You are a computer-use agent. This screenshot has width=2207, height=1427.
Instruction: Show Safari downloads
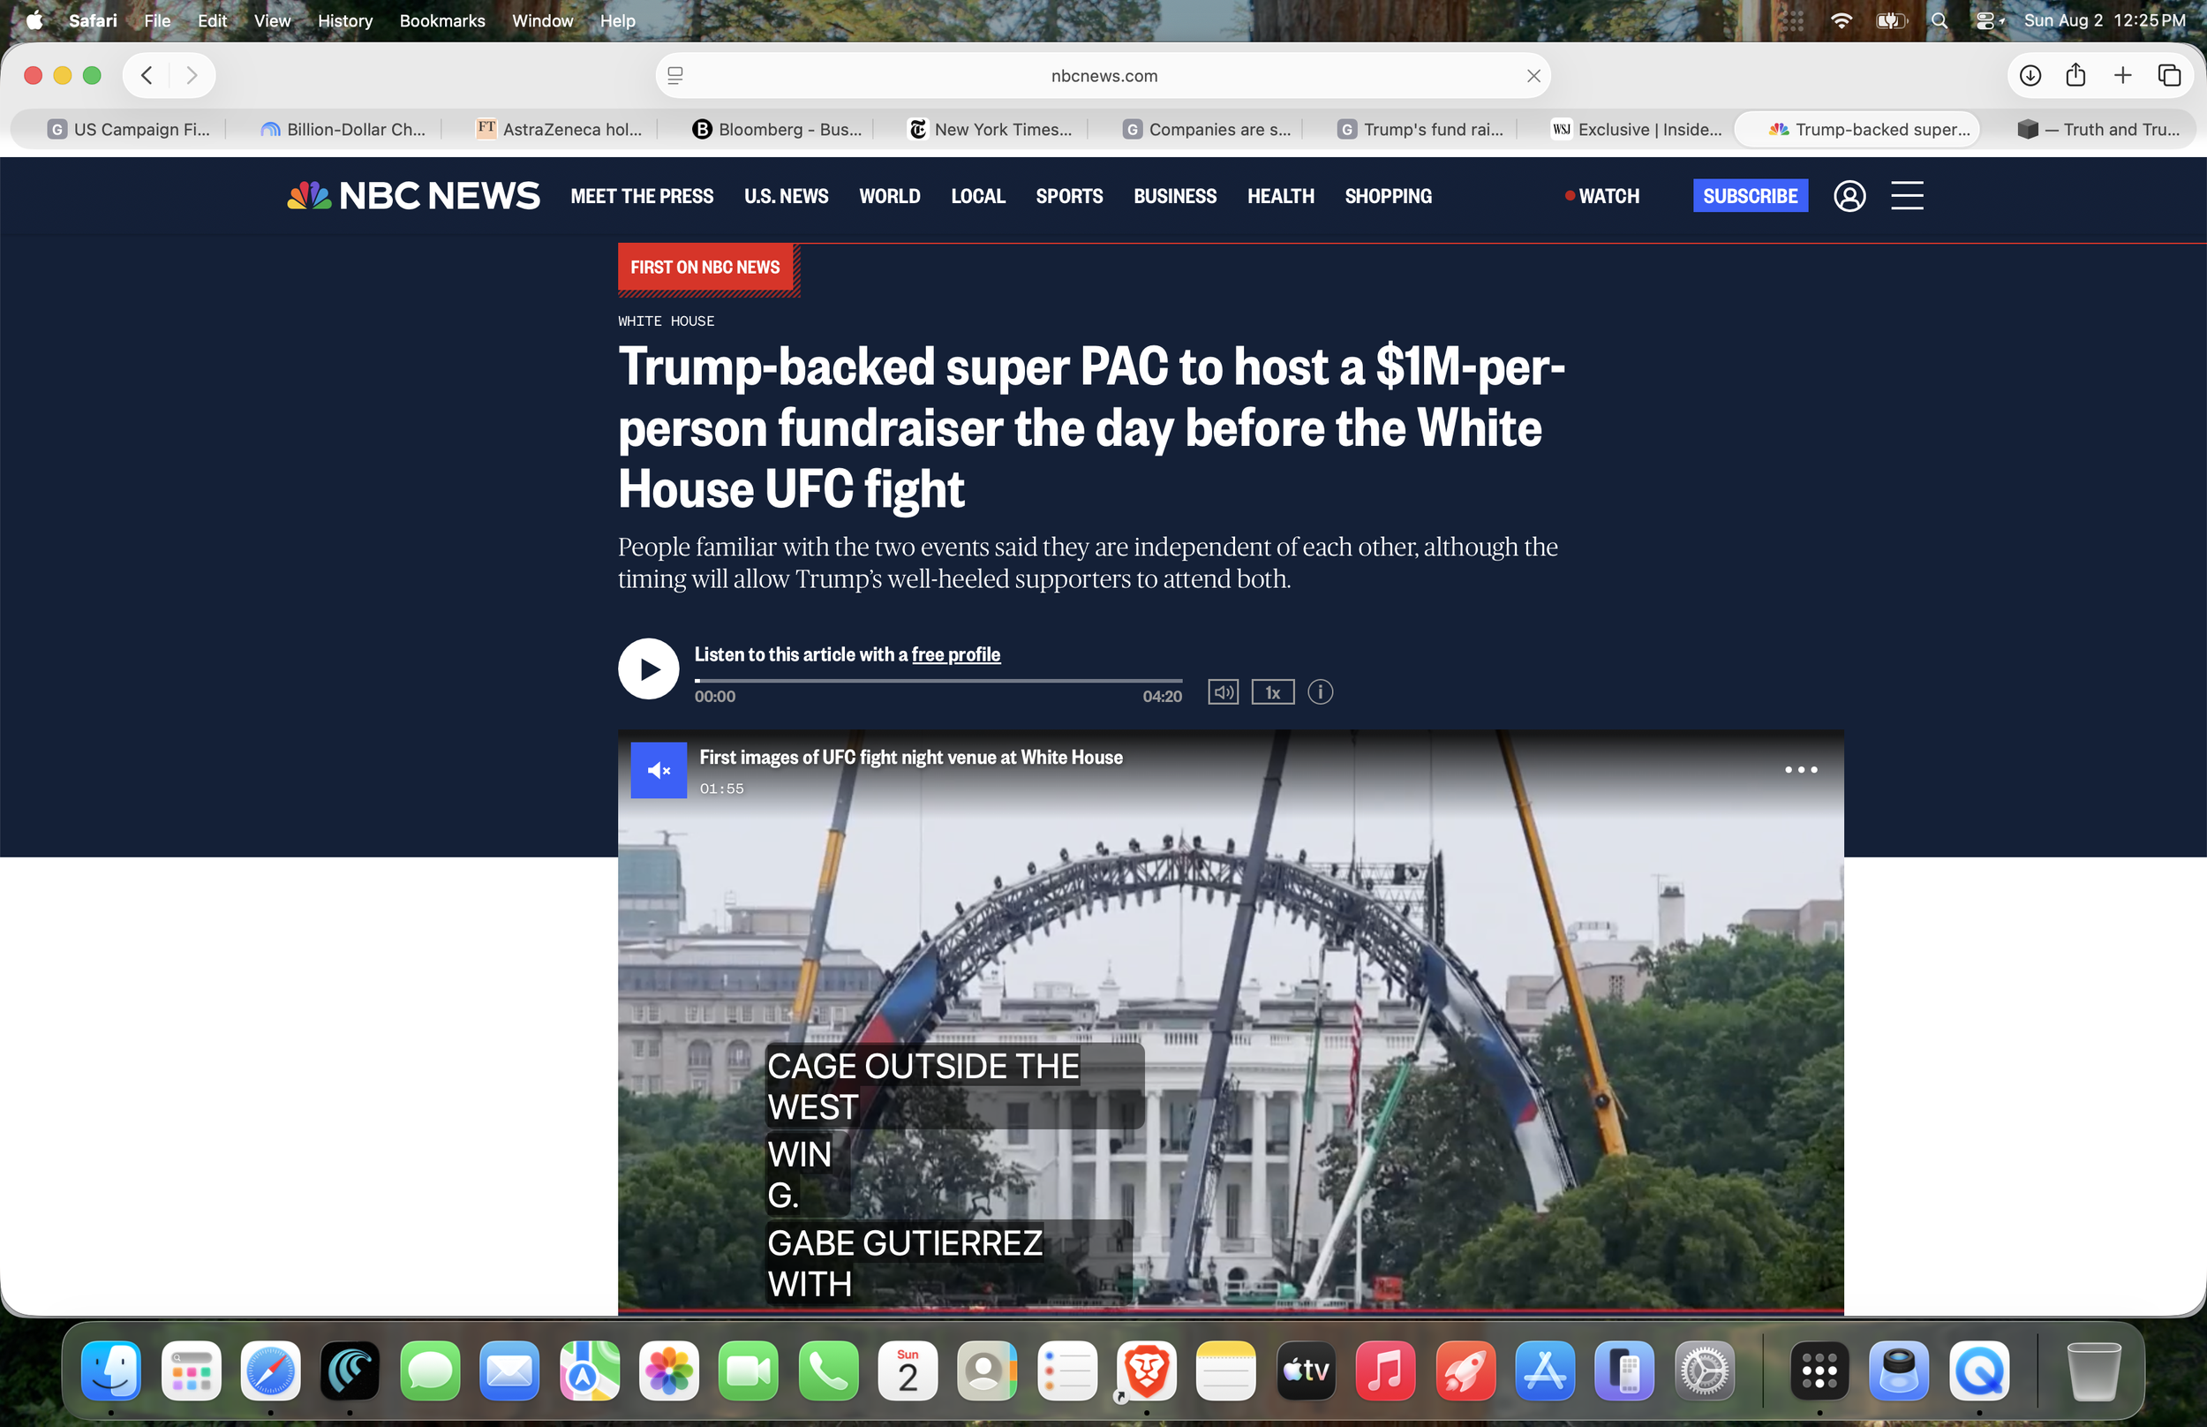click(x=2030, y=75)
